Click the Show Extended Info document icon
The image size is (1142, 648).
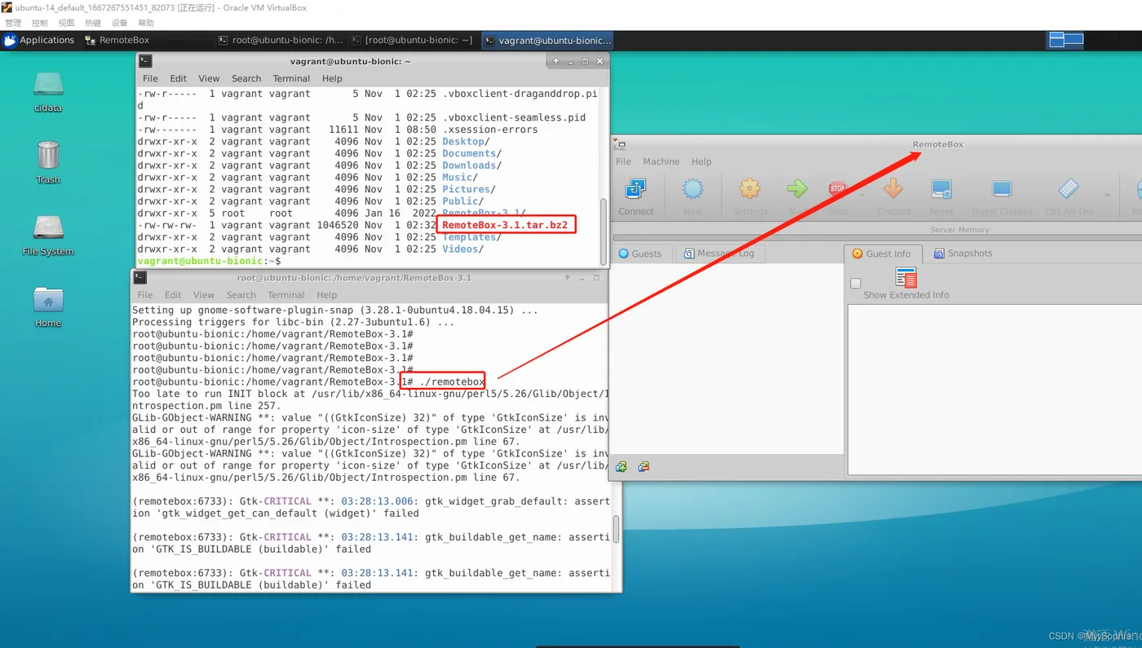[906, 278]
